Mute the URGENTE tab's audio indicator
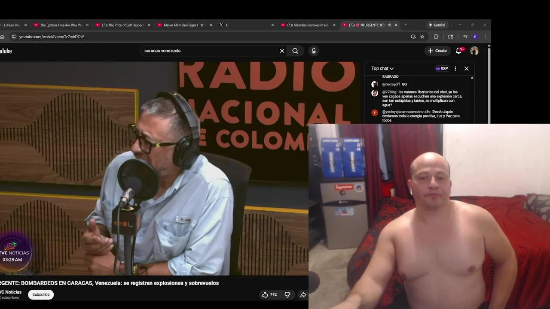This screenshot has height=309, width=550. tap(389, 25)
